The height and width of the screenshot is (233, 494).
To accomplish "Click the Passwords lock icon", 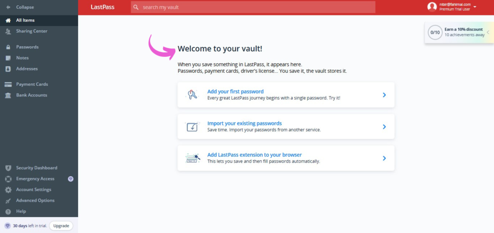I will pyautogui.click(x=8, y=47).
